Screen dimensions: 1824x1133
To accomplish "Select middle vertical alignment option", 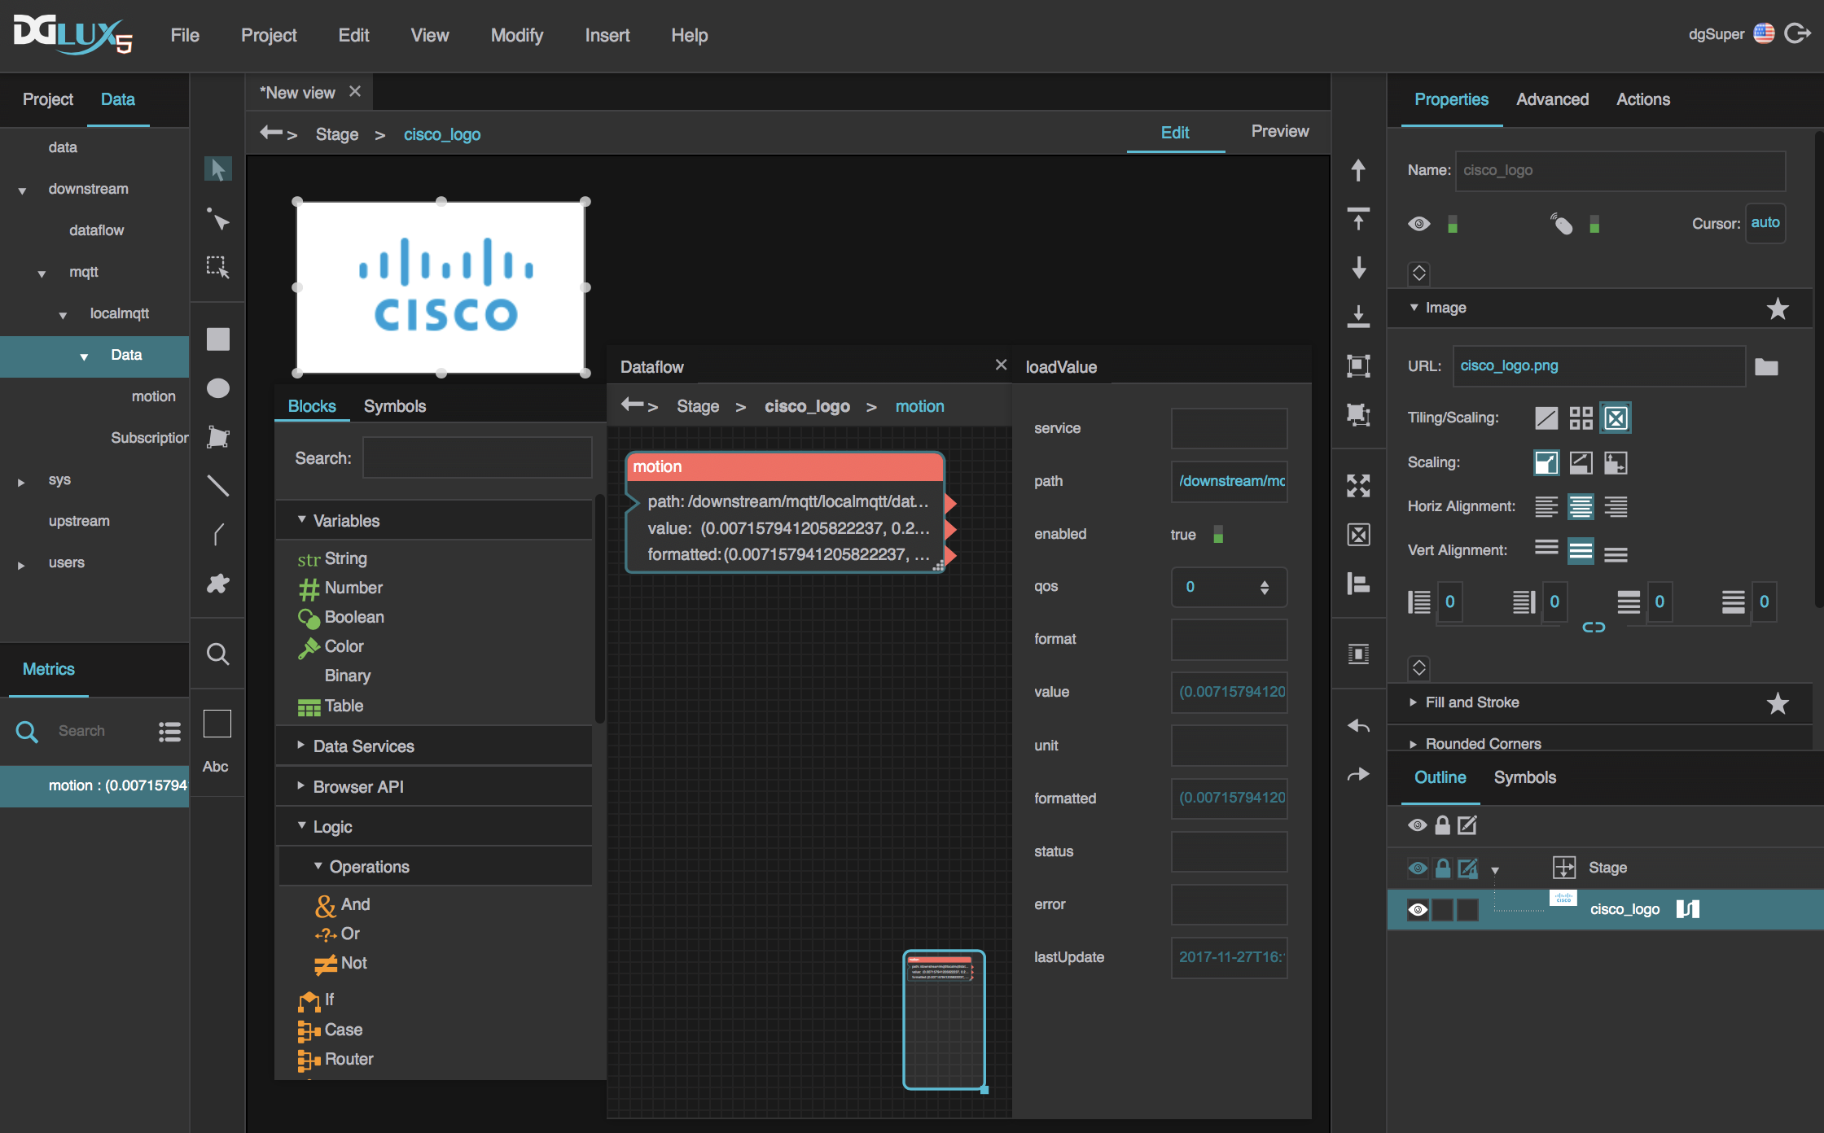I will point(1581,551).
